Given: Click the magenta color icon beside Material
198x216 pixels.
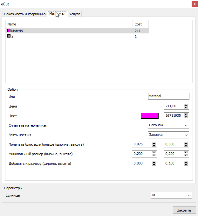Looking at the screenshot, I should click(x=9, y=31).
